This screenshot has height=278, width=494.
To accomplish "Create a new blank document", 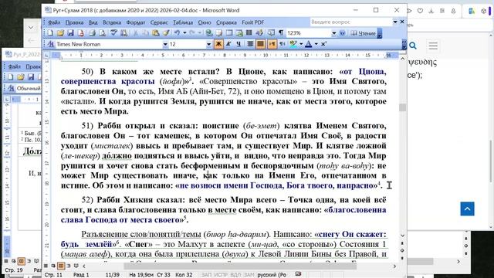I will (x=50, y=32).
